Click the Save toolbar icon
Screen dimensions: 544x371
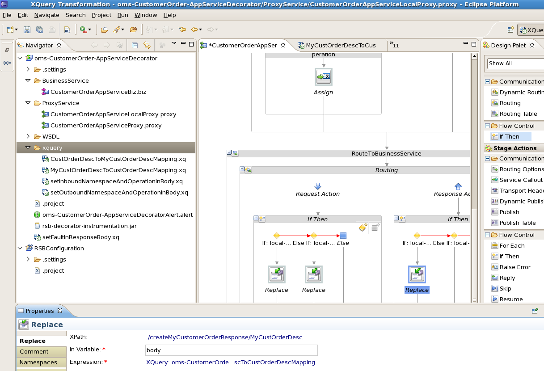point(27,29)
